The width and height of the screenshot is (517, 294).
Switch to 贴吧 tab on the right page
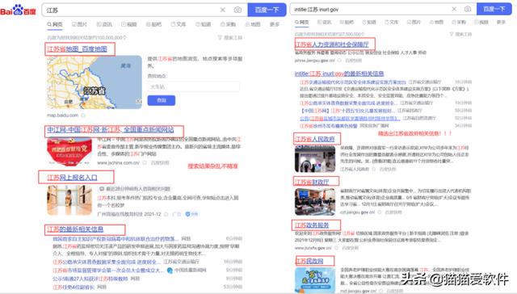point(347,22)
